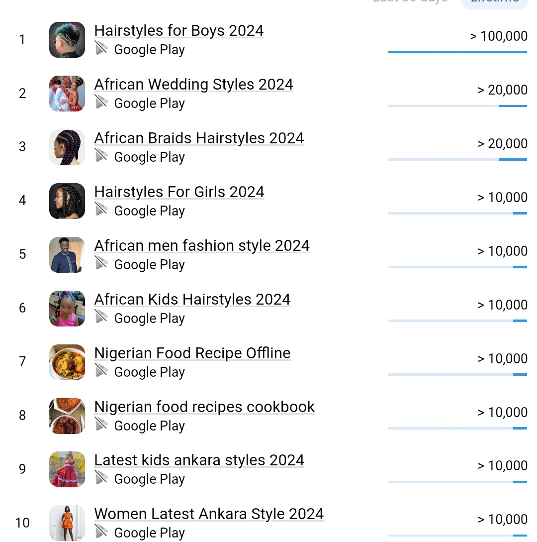Click the African Wedding Styles downloads progress bar
The width and height of the screenshot is (537, 542).
pos(457,106)
